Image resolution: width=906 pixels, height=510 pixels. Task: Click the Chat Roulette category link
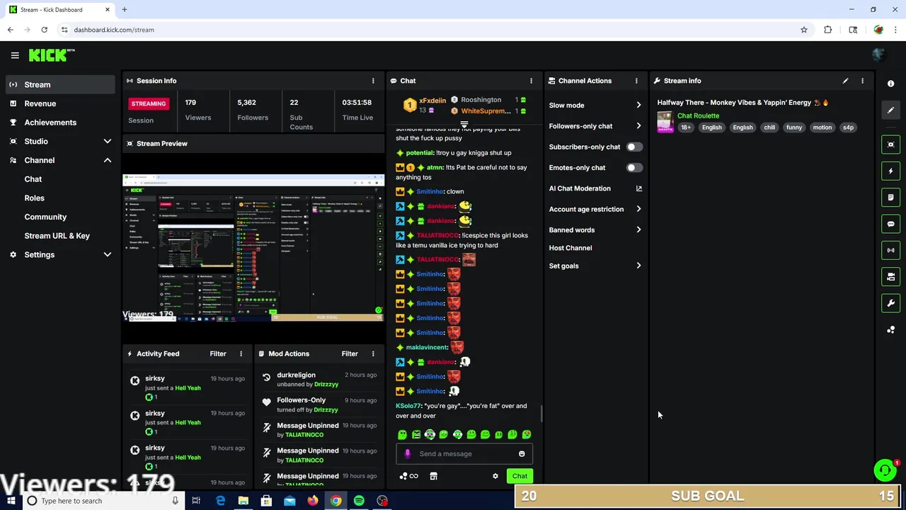pyautogui.click(x=698, y=115)
